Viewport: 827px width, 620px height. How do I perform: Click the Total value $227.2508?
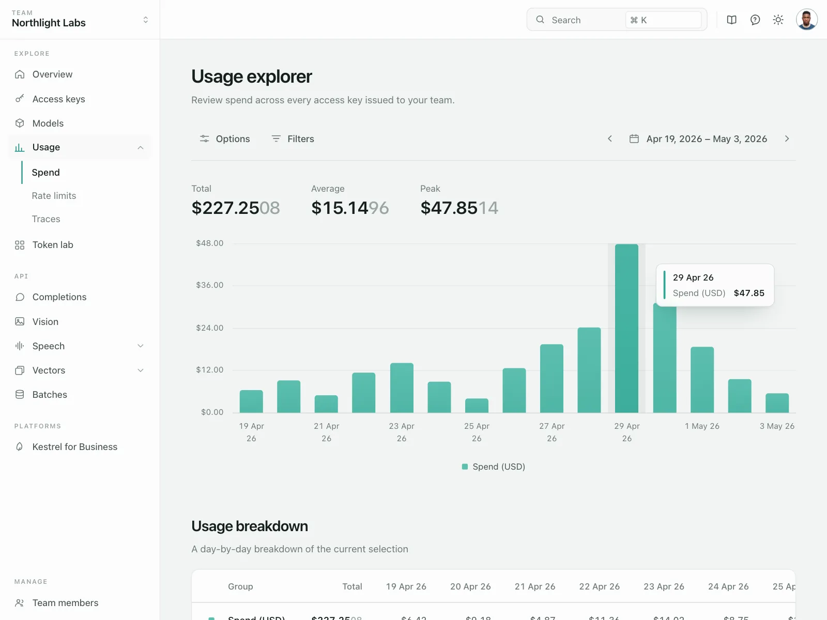click(x=236, y=208)
